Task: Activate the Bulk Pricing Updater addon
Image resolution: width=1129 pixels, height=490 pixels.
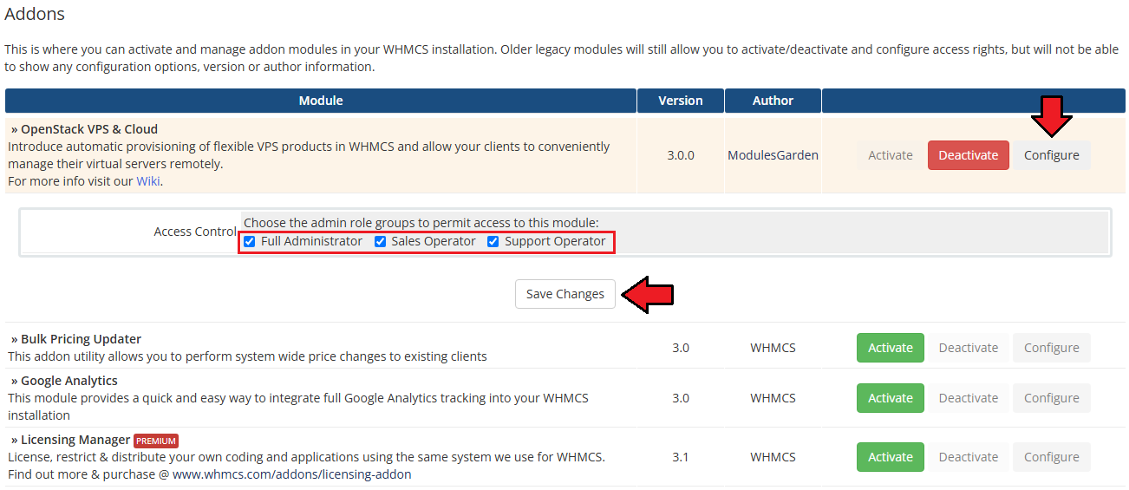Action: pyautogui.click(x=890, y=348)
